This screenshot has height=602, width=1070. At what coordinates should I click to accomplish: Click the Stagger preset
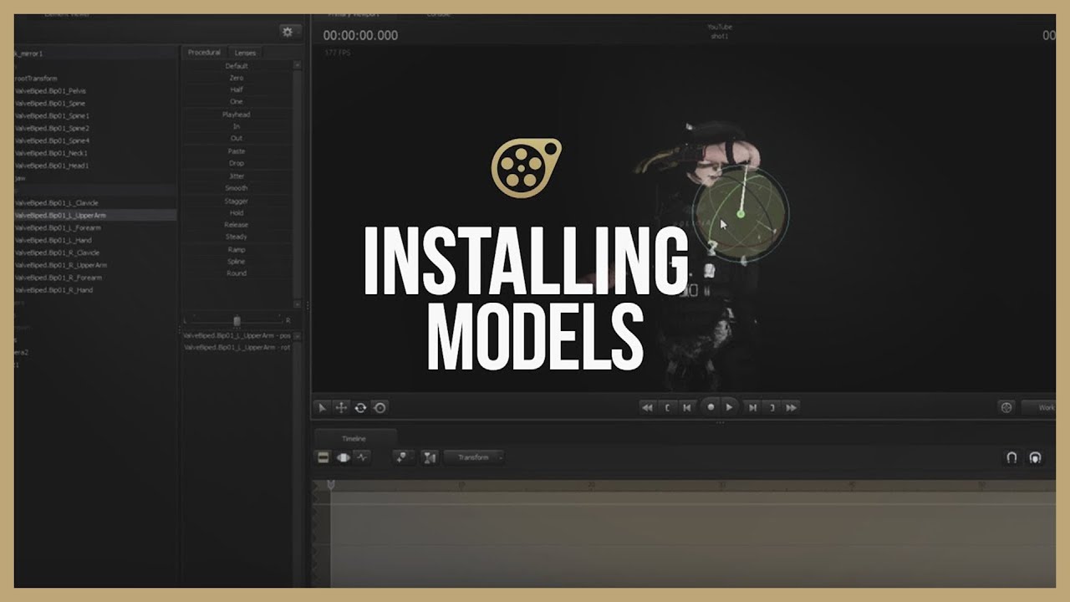point(237,201)
